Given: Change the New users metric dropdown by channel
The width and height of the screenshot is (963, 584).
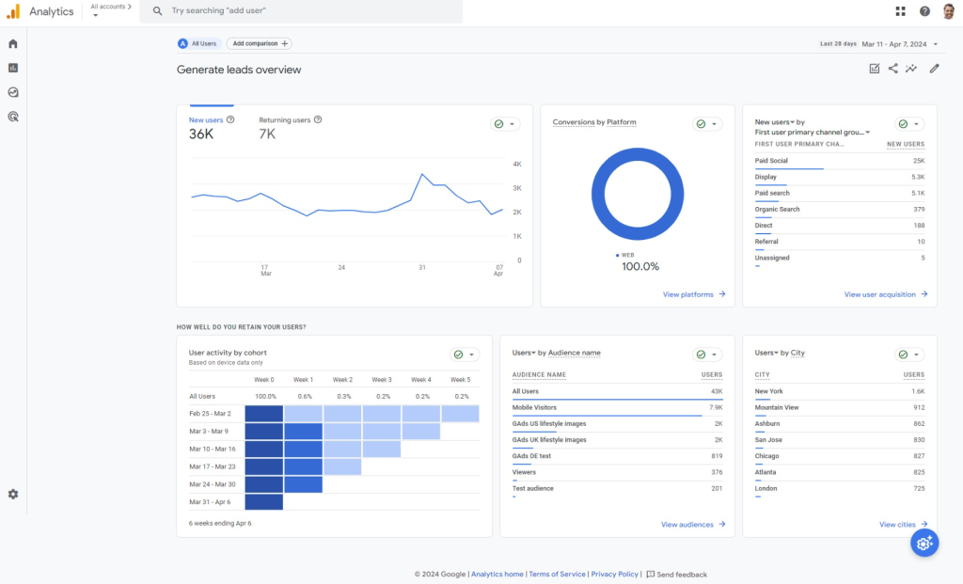Looking at the screenshot, I should click(x=775, y=122).
